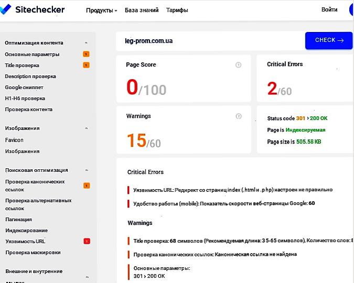Image resolution: width=354 pixels, height=283 pixels.
Task: Click the Sitechecker logo checkmark icon
Action: [5, 9]
